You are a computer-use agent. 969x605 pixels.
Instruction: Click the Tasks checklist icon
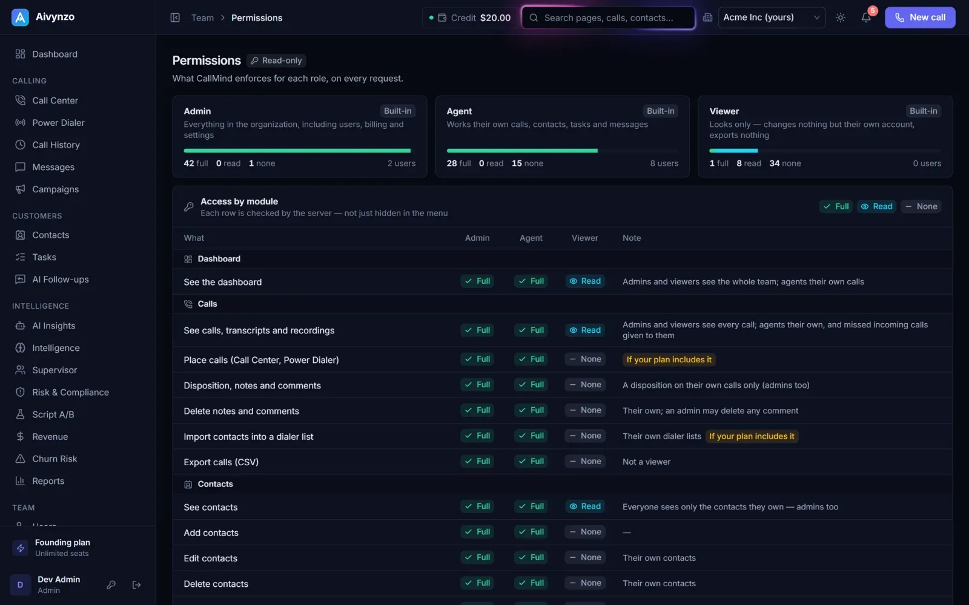pyautogui.click(x=20, y=257)
